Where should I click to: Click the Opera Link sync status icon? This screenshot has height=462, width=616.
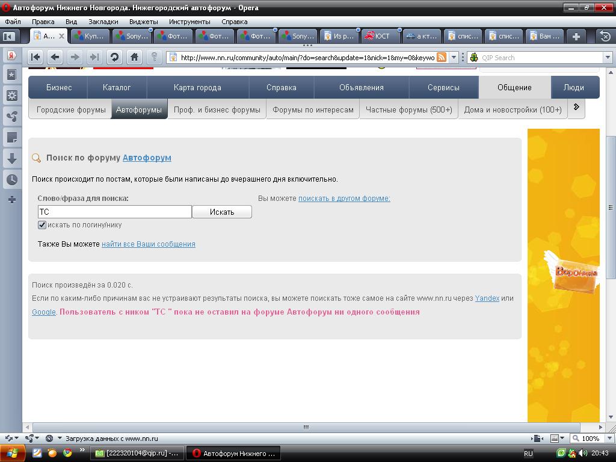click(8, 438)
